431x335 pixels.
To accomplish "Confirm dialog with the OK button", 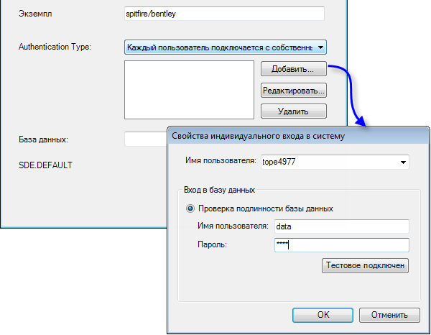I will (x=323, y=314).
